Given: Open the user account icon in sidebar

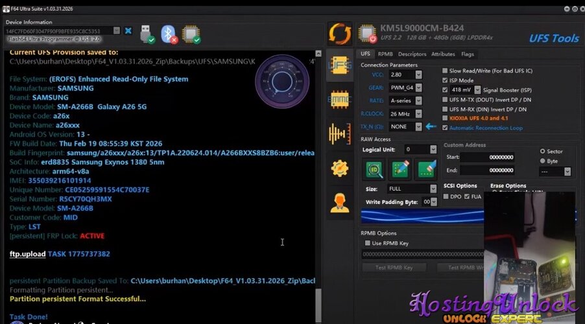Looking at the screenshot, I should click(x=339, y=203).
